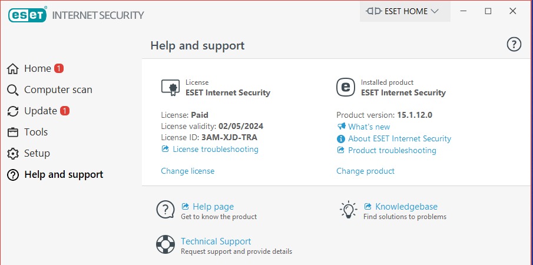Select Tools in the sidebar
This screenshot has height=265, width=533.
[36, 132]
